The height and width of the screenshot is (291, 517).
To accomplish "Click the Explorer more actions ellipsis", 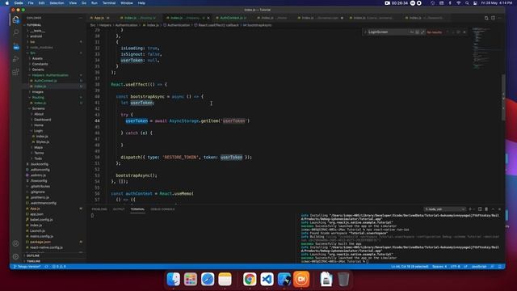I will pos(81,18).
